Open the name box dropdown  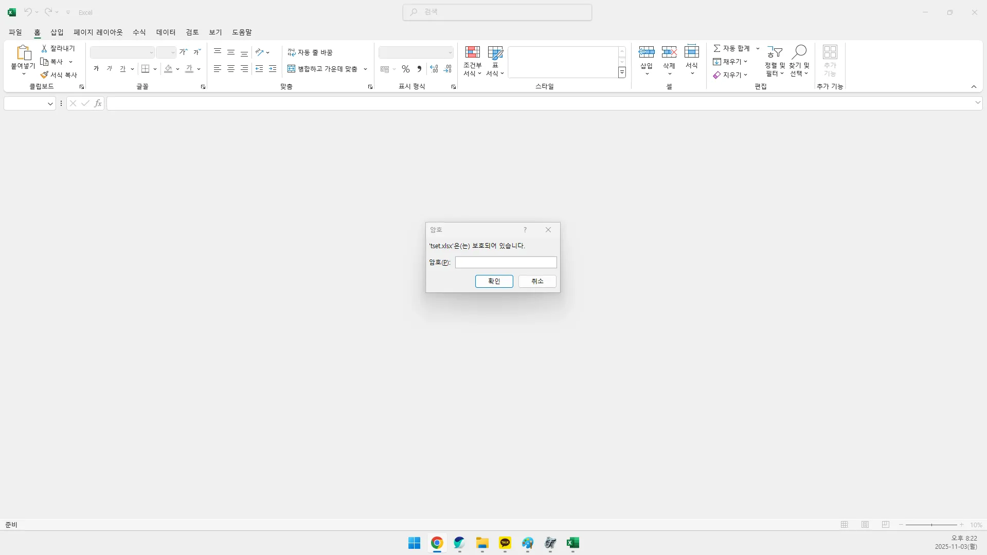pos(49,103)
